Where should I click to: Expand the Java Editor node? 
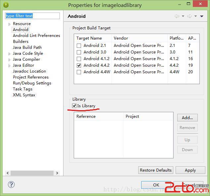(9, 66)
